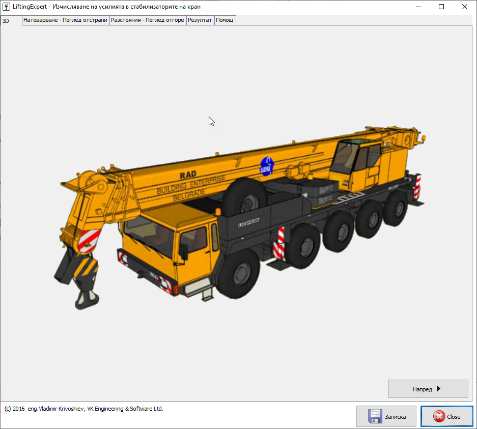Open the Помощ tab
This screenshot has width=477, height=429.
point(225,20)
